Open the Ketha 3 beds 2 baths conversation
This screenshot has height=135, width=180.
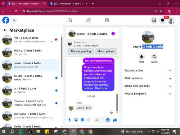click(x=30, y=125)
